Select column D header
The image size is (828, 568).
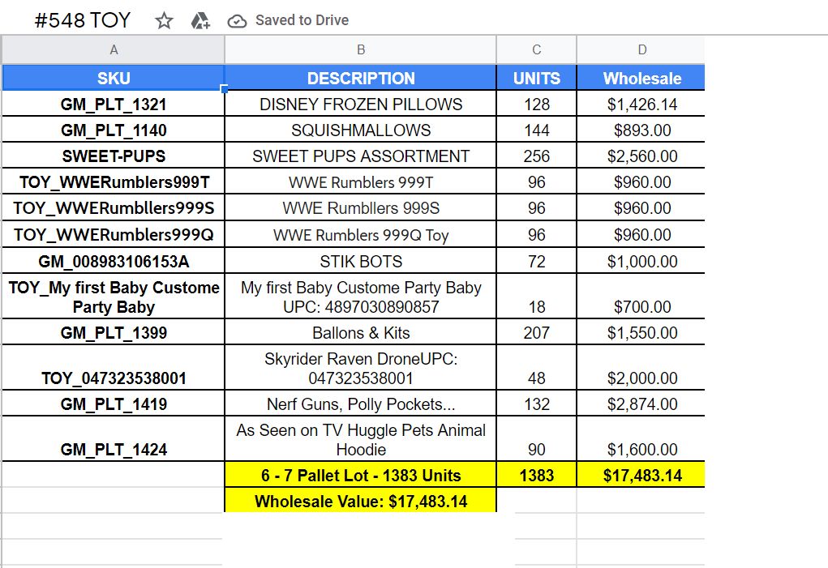[641, 50]
